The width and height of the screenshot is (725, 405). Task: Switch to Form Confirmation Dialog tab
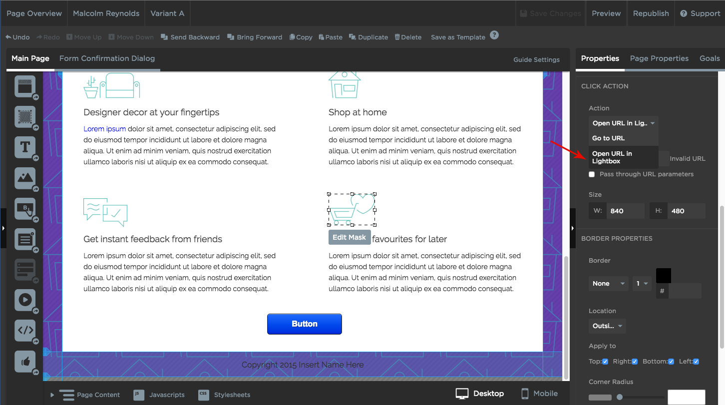107,58
